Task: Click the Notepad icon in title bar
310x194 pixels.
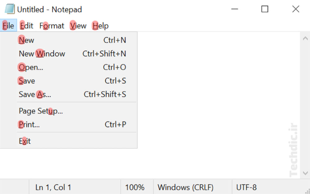Action: pyautogui.click(x=10, y=9)
